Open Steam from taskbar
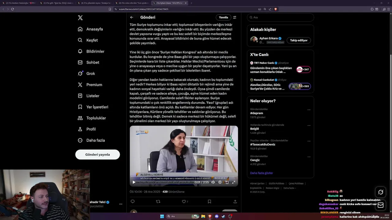 click(x=224, y=216)
